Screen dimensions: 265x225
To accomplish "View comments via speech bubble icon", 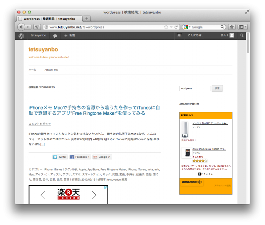I will [55, 36].
